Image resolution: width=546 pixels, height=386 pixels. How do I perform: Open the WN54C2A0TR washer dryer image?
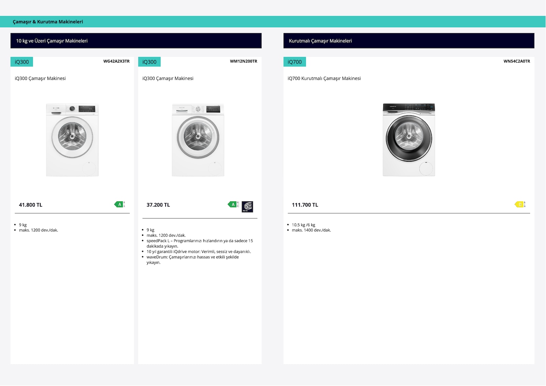click(409, 140)
